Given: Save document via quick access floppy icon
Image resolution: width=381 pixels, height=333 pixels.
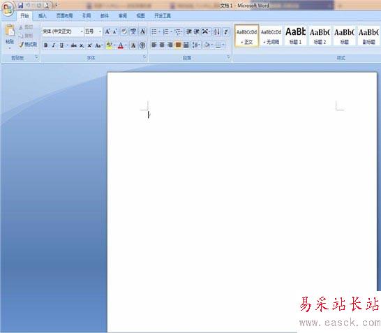Looking at the screenshot, I should pos(21,6).
